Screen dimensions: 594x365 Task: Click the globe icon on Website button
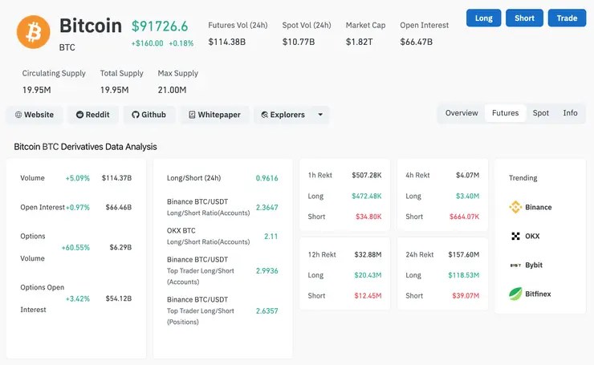(18, 115)
